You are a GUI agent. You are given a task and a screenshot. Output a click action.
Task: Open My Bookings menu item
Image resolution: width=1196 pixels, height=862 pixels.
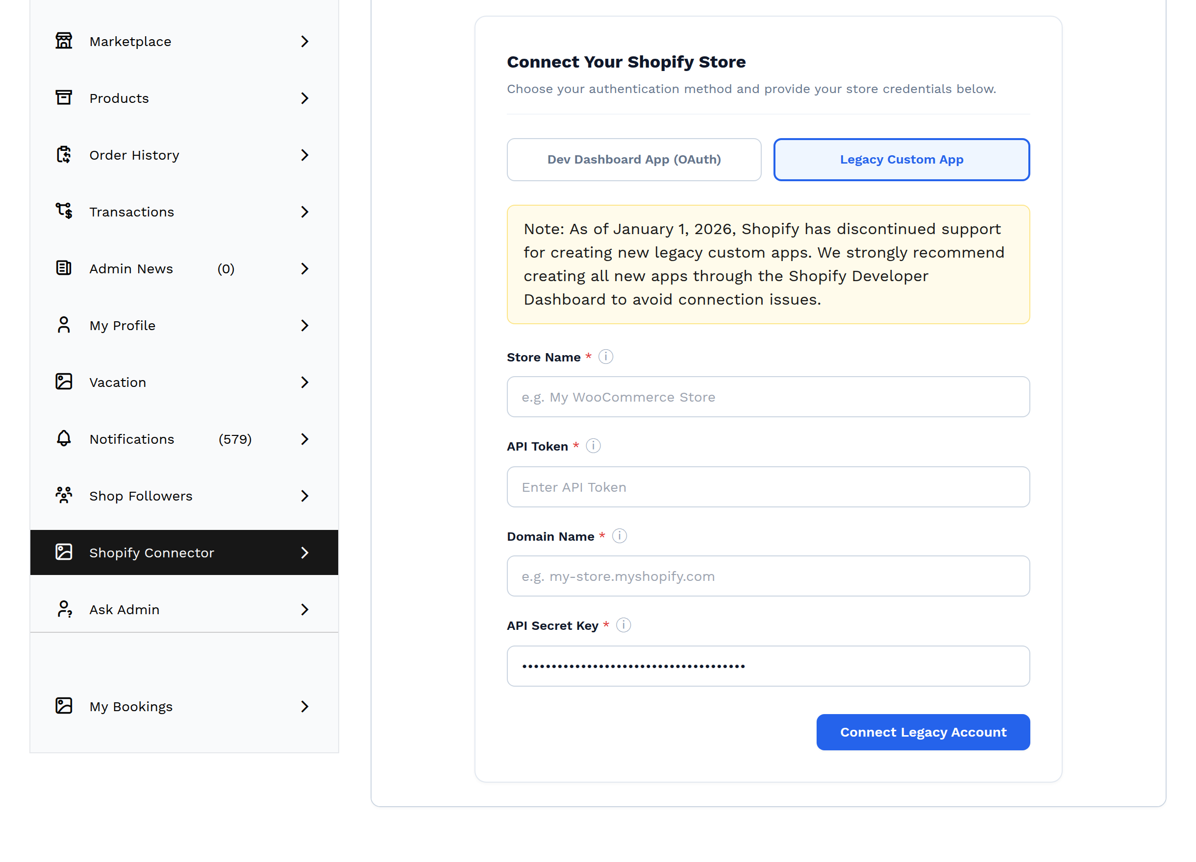pyautogui.click(x=184, y=707)
